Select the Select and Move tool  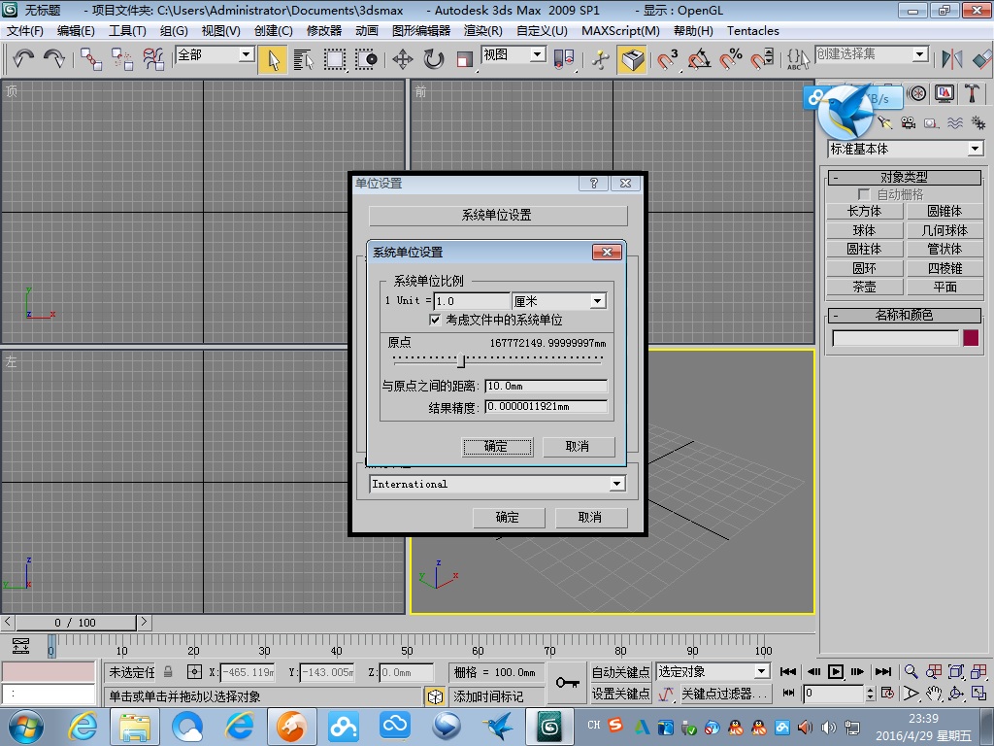[403, 59]
